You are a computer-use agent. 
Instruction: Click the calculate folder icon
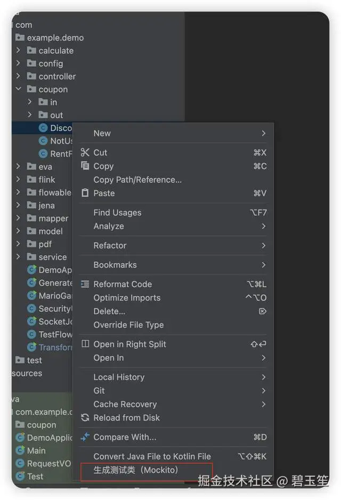31,51
